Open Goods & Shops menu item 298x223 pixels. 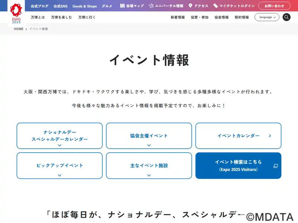click(85, 6)
